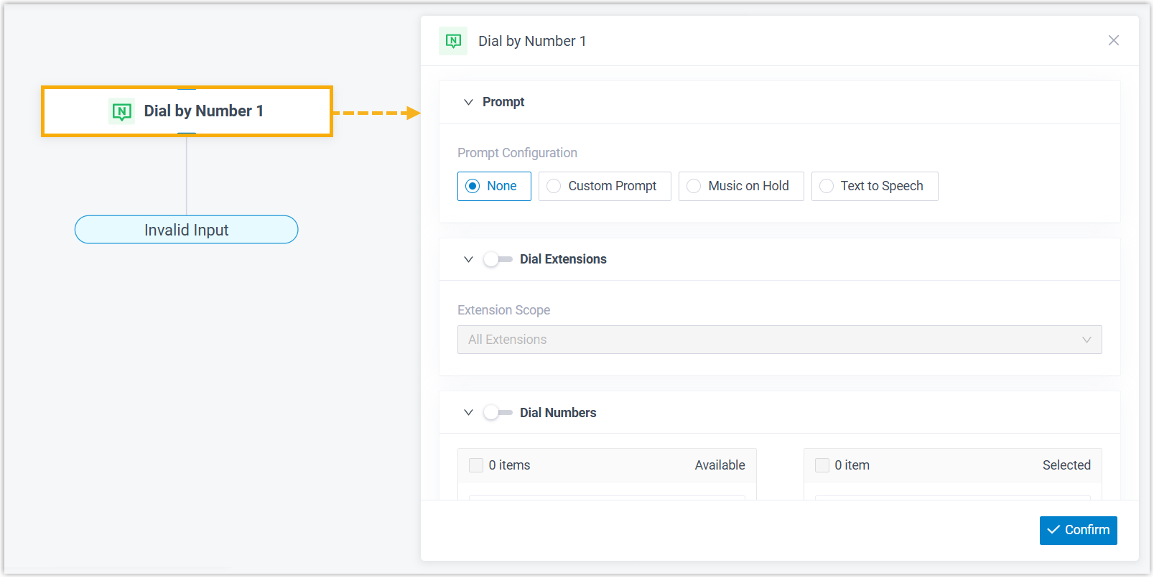Close the Dial by Number 1 panel
This screenshot has height=578, width=1154.
pyautogui.click(x=1113, y=40)
